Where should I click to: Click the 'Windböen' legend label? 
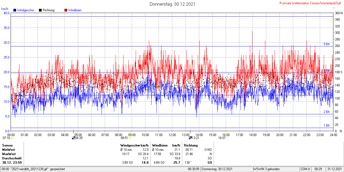coord(75,10)
